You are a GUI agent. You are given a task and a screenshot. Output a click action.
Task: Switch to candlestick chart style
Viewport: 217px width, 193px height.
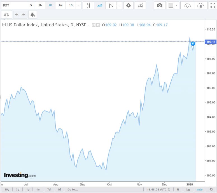pos(88,5)
